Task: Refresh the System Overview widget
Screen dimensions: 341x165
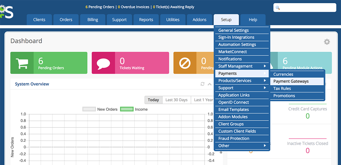Action: pyautogui.click(x=202, y=84)
